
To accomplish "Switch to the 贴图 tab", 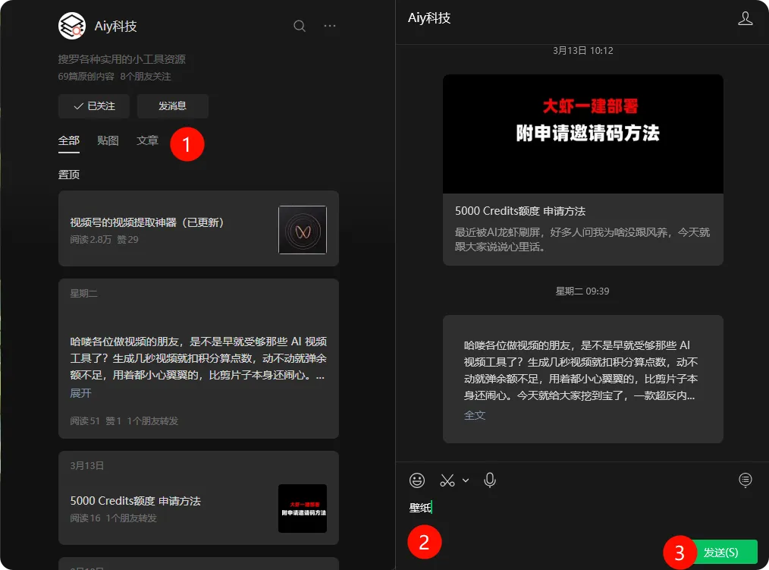I will click(x=108, y=141).
